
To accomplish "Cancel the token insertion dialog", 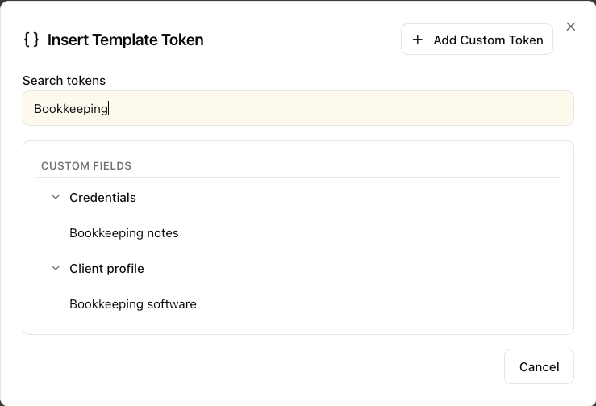I will point(539,366).
